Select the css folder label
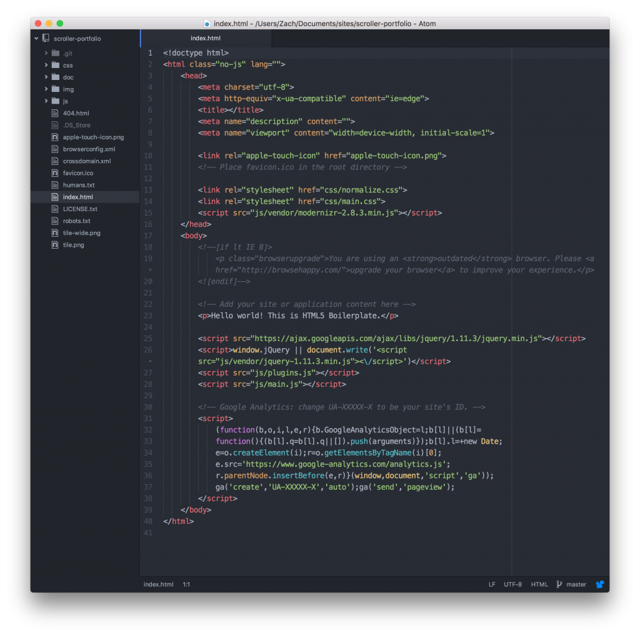The width and height of the screenshot is (640, 636). tap(67, 65)
